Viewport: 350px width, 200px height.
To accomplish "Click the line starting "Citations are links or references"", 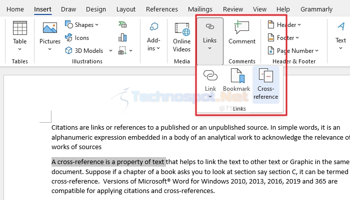I will [196, 127].
